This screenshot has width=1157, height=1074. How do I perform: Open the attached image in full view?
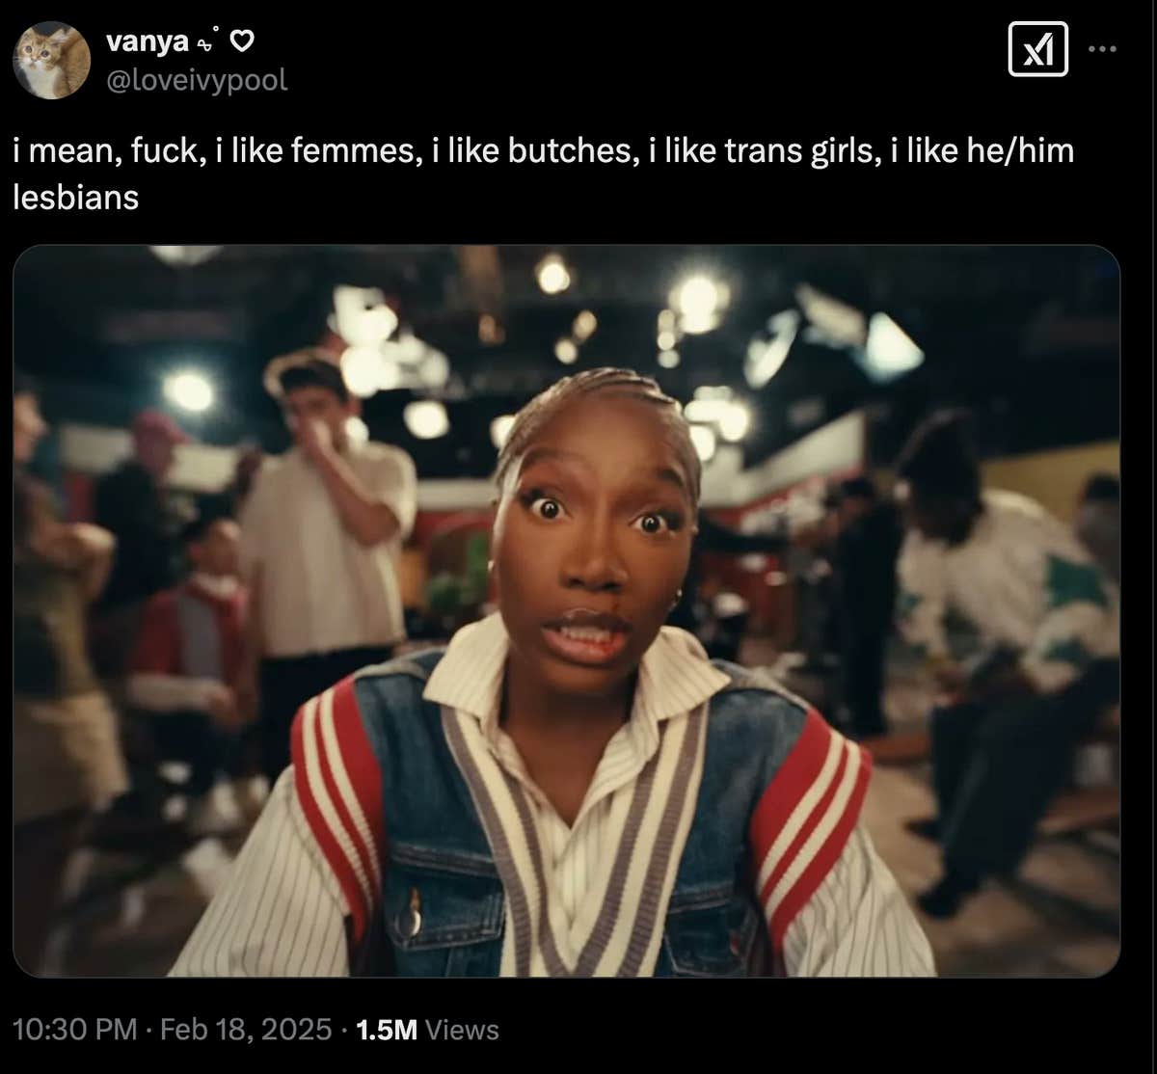point(567,611)
